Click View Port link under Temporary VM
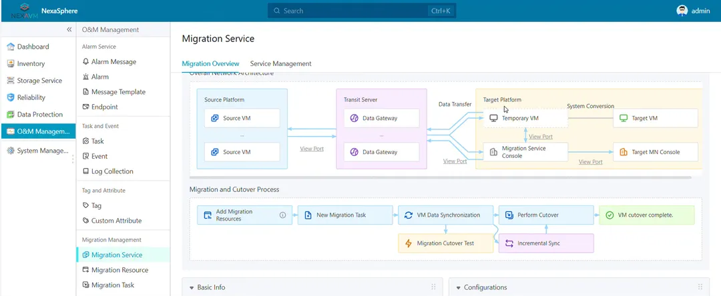 click(541, 137)
